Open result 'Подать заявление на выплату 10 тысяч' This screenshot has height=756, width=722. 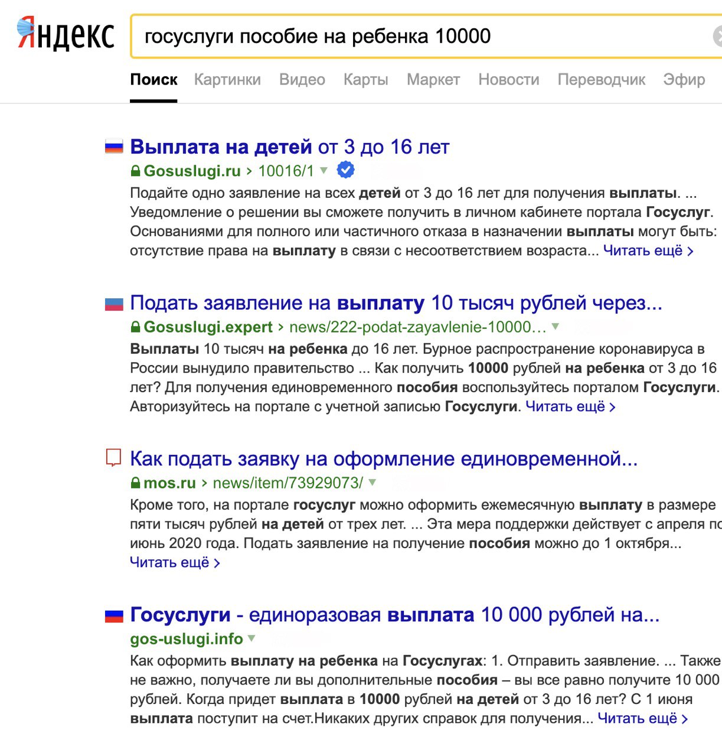[396, 303]
